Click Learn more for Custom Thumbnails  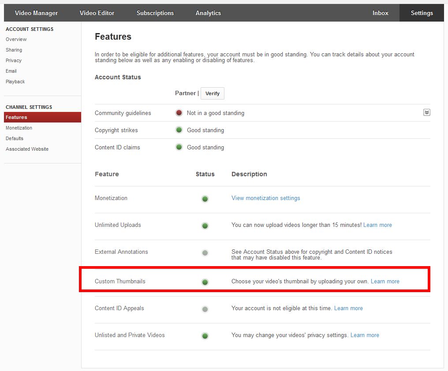click(x=385, y=281)
